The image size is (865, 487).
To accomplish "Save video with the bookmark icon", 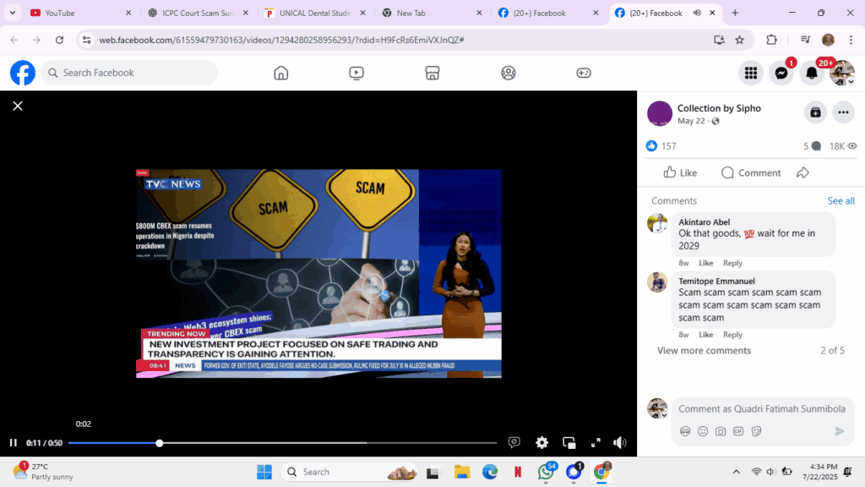I will (815, 112).
